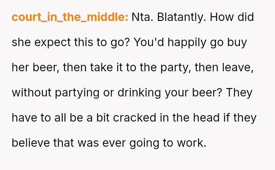275x170 pixels.
Task: Click the words "her beer," in the comment
Action: (35, 67)
